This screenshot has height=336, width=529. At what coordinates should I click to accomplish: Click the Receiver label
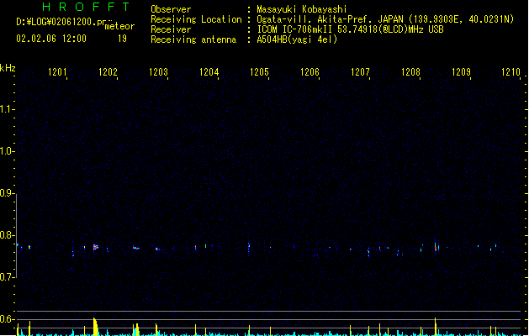[171, 29]
